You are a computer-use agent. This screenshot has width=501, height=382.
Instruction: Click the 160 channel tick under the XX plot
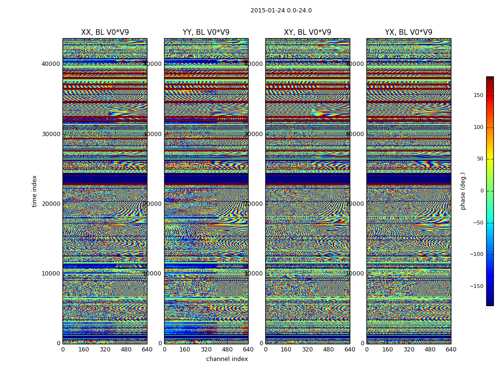(83, 350)
